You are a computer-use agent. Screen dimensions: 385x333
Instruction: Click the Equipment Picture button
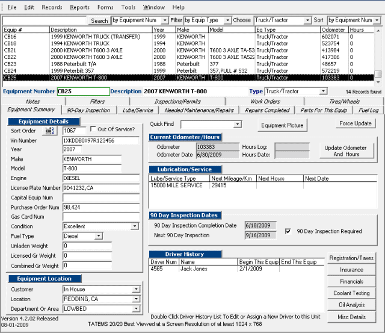(282, 125)
